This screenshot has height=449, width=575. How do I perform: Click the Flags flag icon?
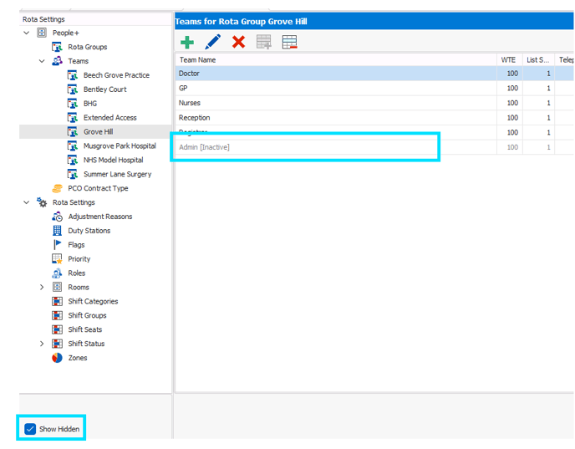coord(57,244)
